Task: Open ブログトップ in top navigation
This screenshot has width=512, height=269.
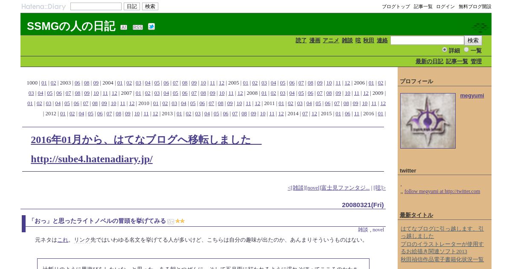Action: point(396,6)
